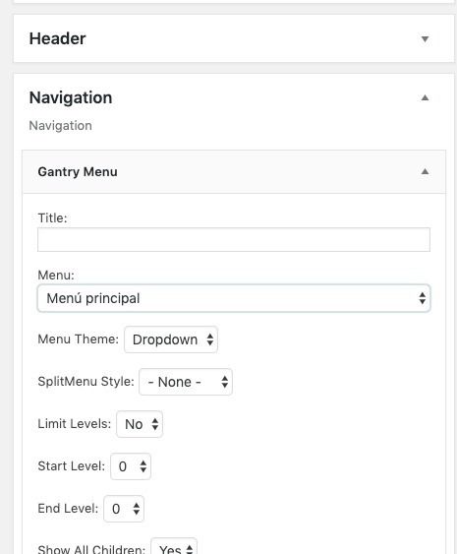Click the bold Navigation heading

coord(71,97)
